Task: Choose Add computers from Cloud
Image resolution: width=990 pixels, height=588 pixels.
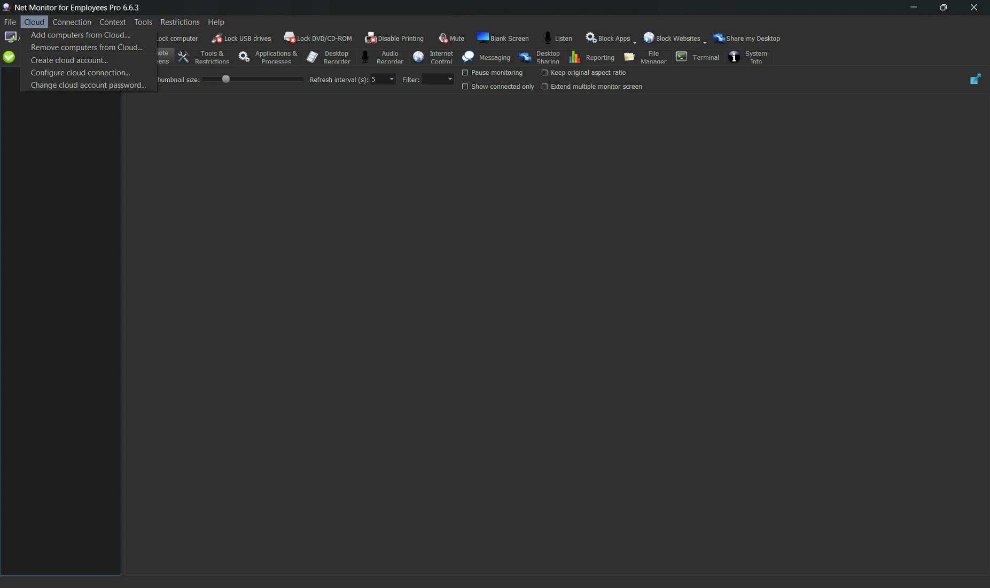Action: 88,35
